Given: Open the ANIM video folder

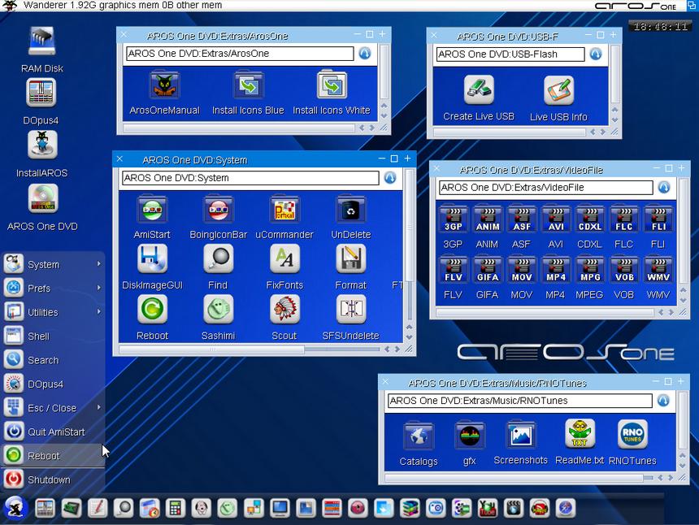Looking at the screenshot, I should 487,219.
